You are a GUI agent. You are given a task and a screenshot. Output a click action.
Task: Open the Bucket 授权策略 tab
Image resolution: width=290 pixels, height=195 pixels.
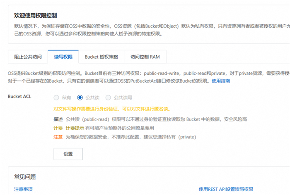101,57
